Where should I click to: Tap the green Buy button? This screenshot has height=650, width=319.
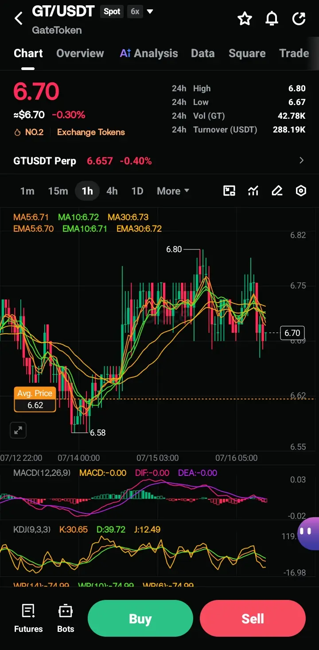[x=140, y=619]
